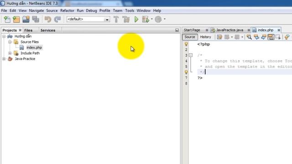
Task: Open the Help menu
Action: tap(157, 10)
